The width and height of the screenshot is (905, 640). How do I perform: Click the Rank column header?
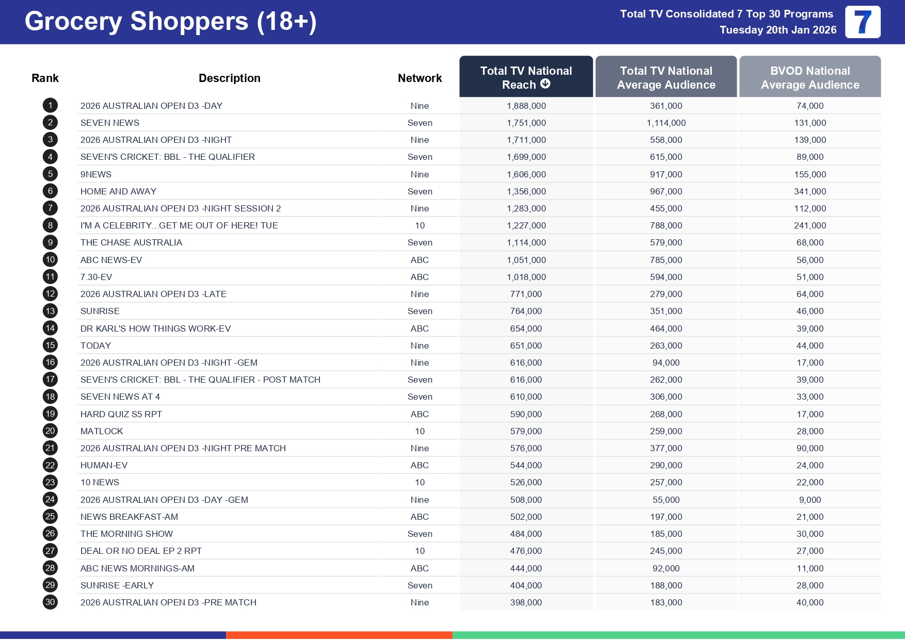coord(45,78)
